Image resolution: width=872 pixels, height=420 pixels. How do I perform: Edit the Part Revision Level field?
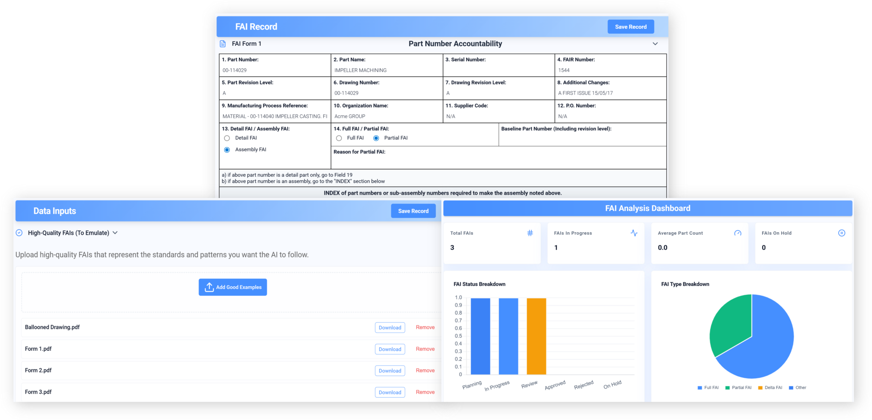(275, 93)
